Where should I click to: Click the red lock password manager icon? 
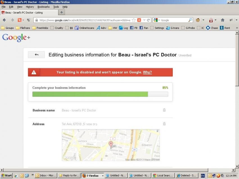(x=211, y=20)
